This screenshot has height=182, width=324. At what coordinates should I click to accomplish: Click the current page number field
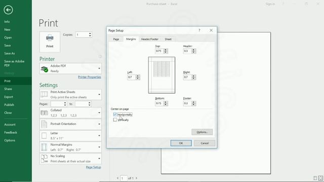124,178
